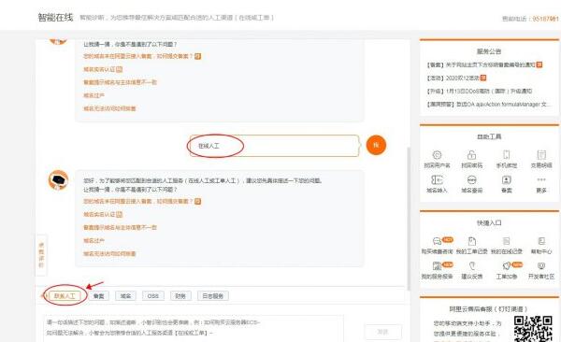Open the 找回密码 unlock tool icon
Image resolution: width=561 pixels, height=342 pixels.
[471, 155]
